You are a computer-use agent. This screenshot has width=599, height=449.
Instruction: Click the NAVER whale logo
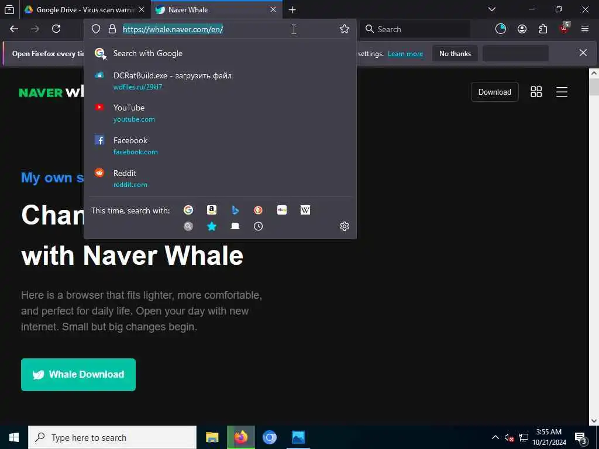[51, 92]
